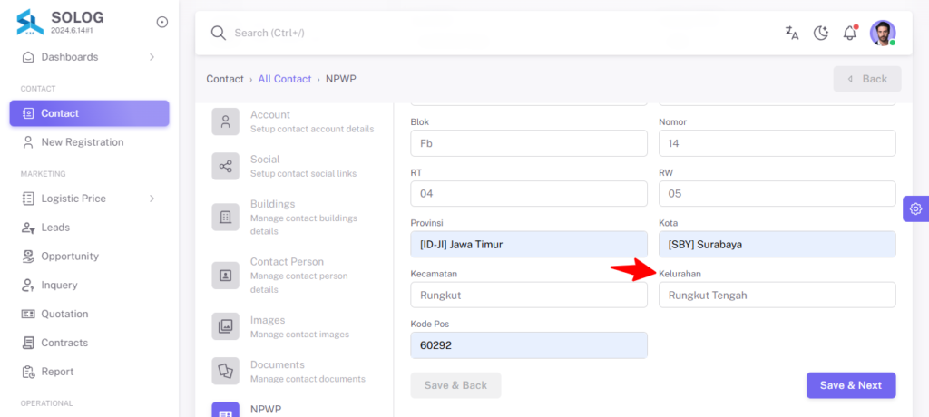Open the notifications bell

click(x=850, y=33)
